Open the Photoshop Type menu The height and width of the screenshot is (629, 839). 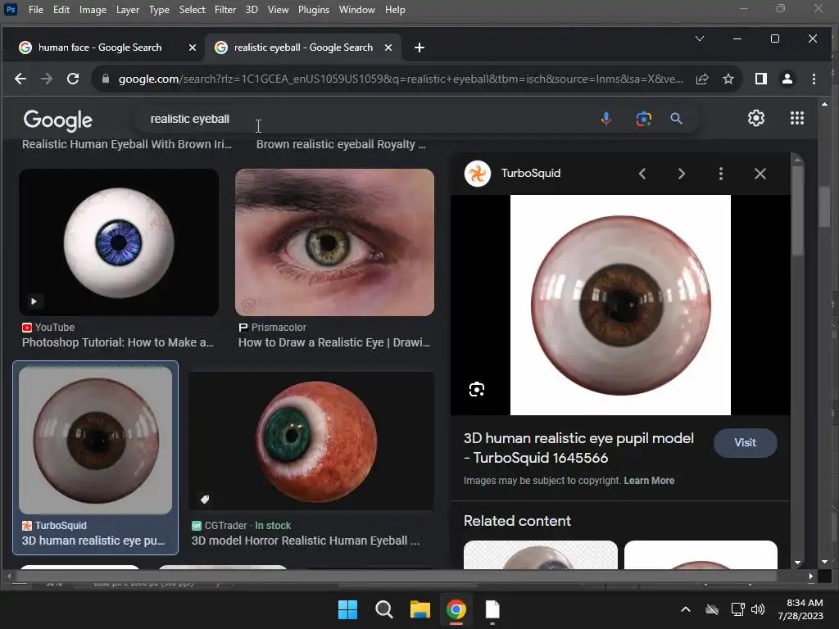tap(159, 10)
